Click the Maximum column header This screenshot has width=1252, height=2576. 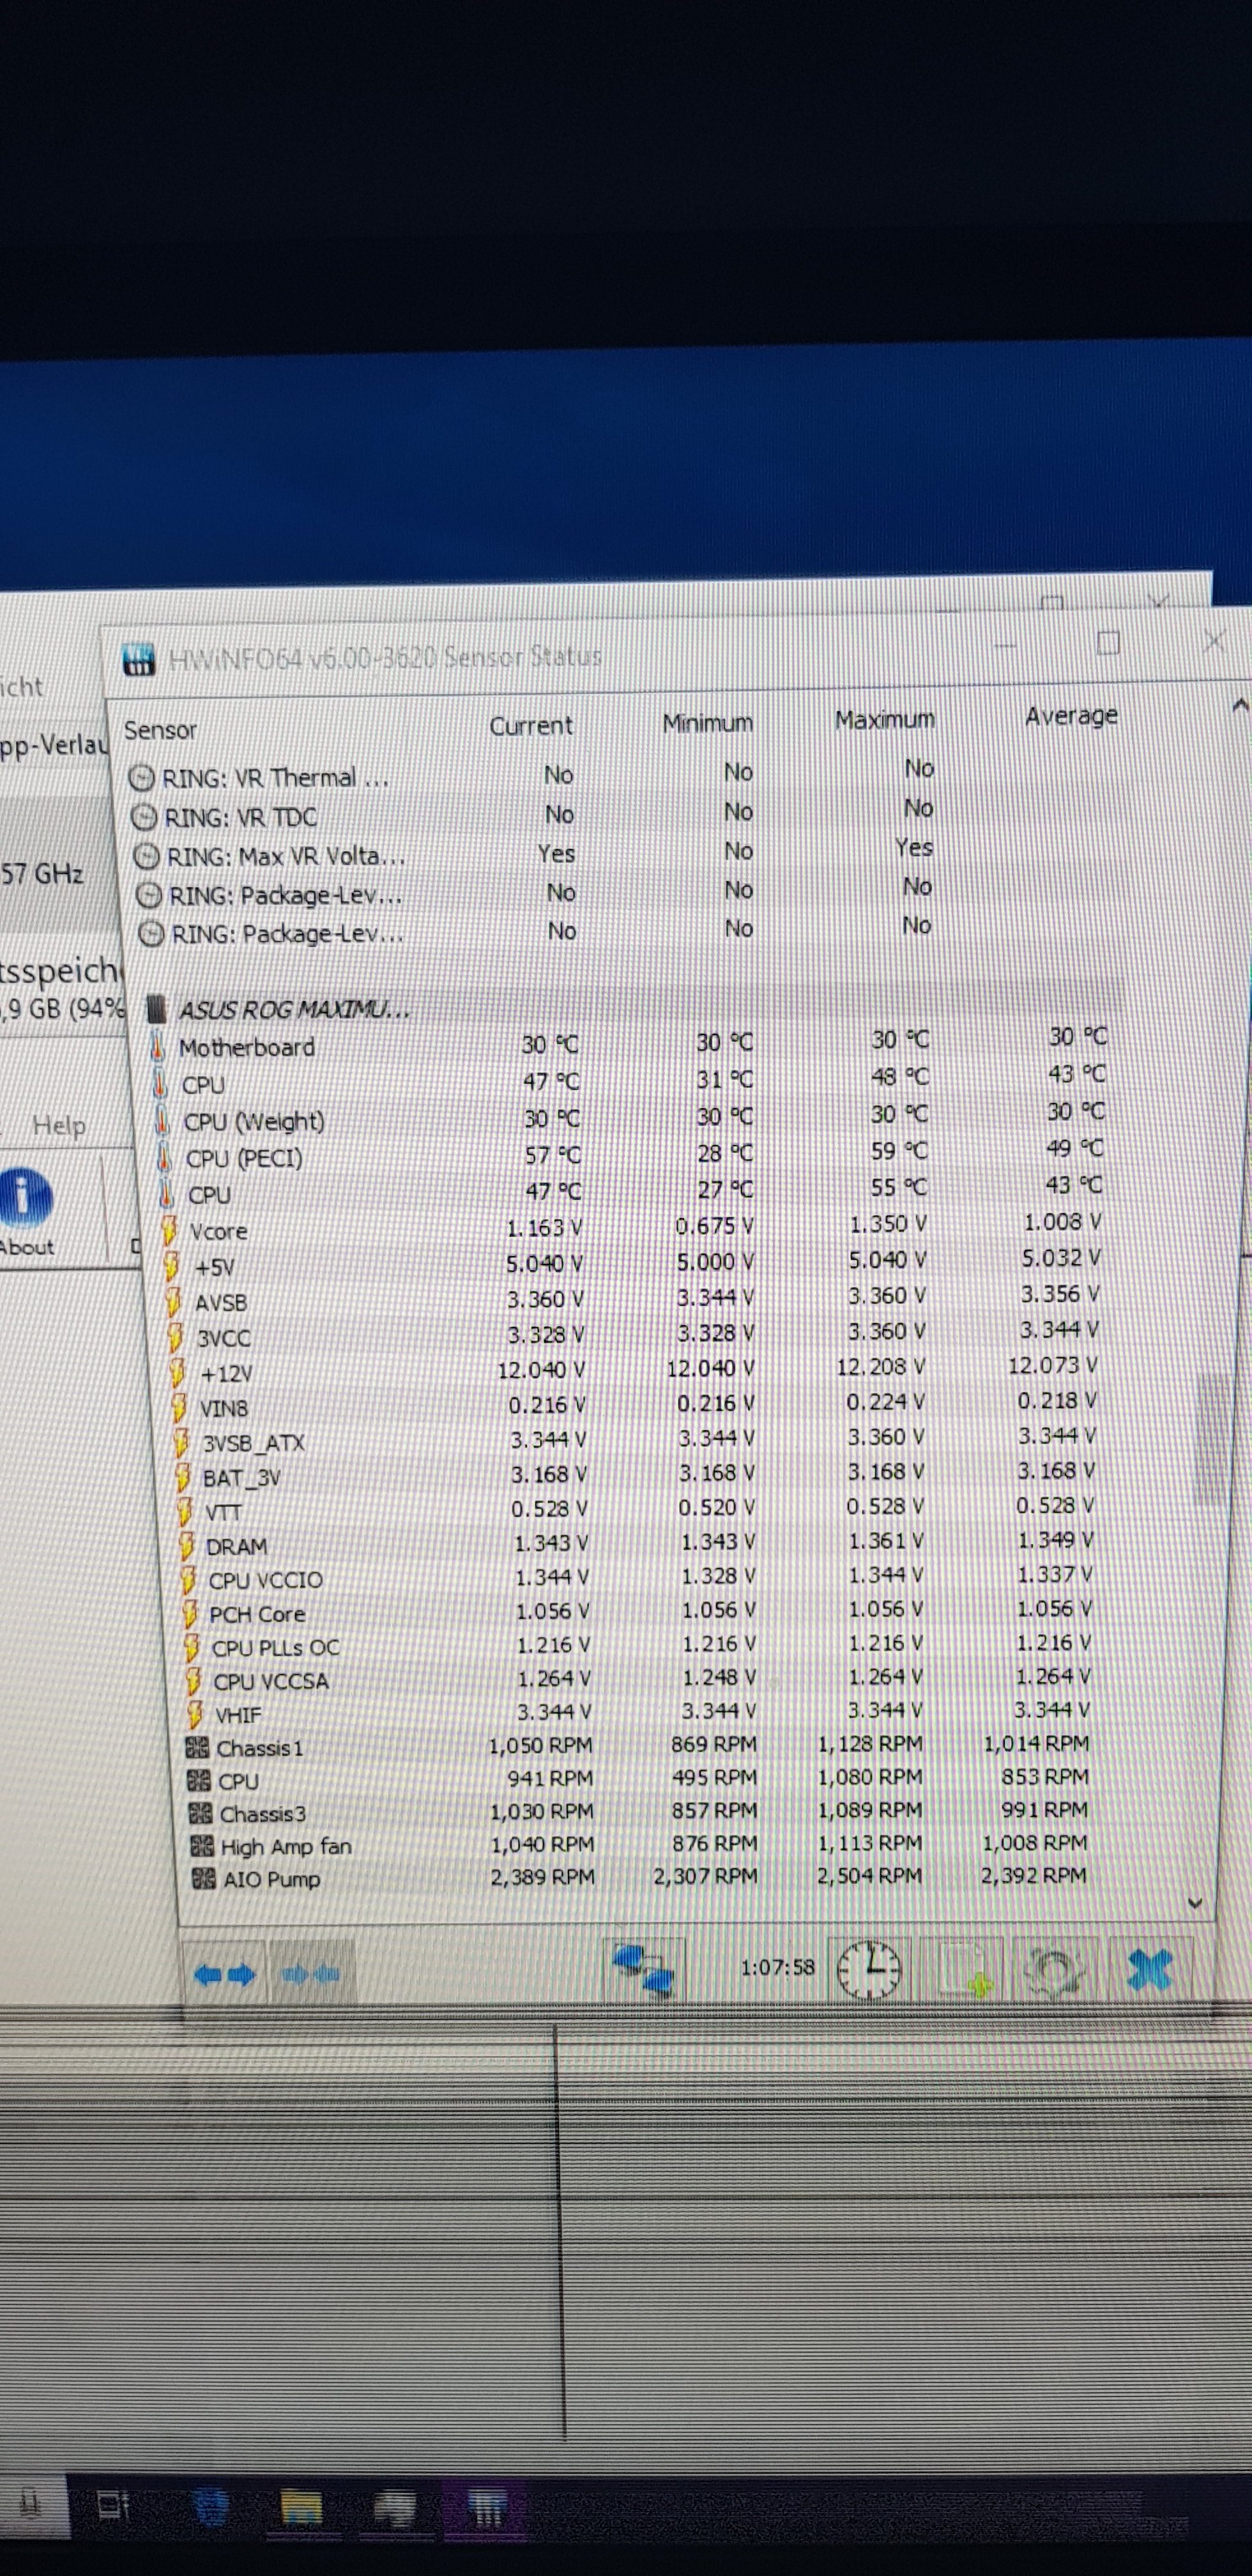pos(884,720)
